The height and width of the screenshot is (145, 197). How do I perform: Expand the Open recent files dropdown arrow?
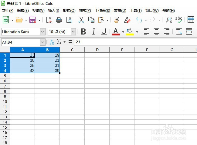(26, 20)
